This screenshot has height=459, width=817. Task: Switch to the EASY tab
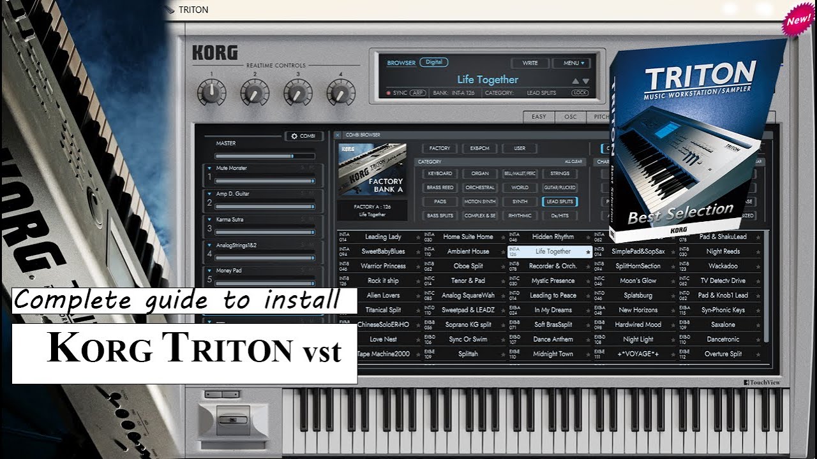pyautogui.click(x=539, y=117)
